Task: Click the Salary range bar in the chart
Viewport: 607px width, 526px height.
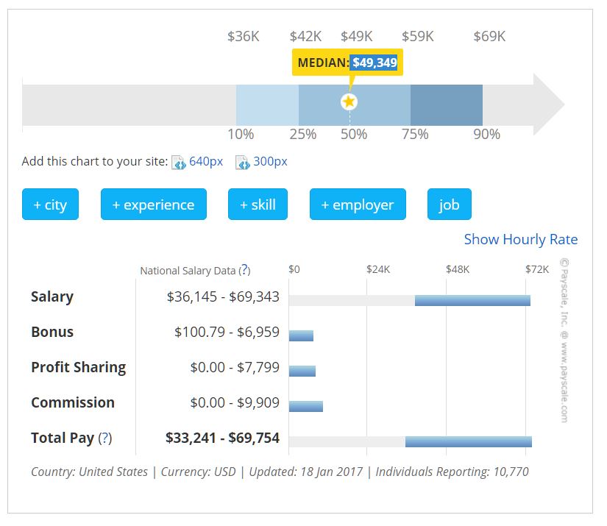Action: tap(472, 300)
